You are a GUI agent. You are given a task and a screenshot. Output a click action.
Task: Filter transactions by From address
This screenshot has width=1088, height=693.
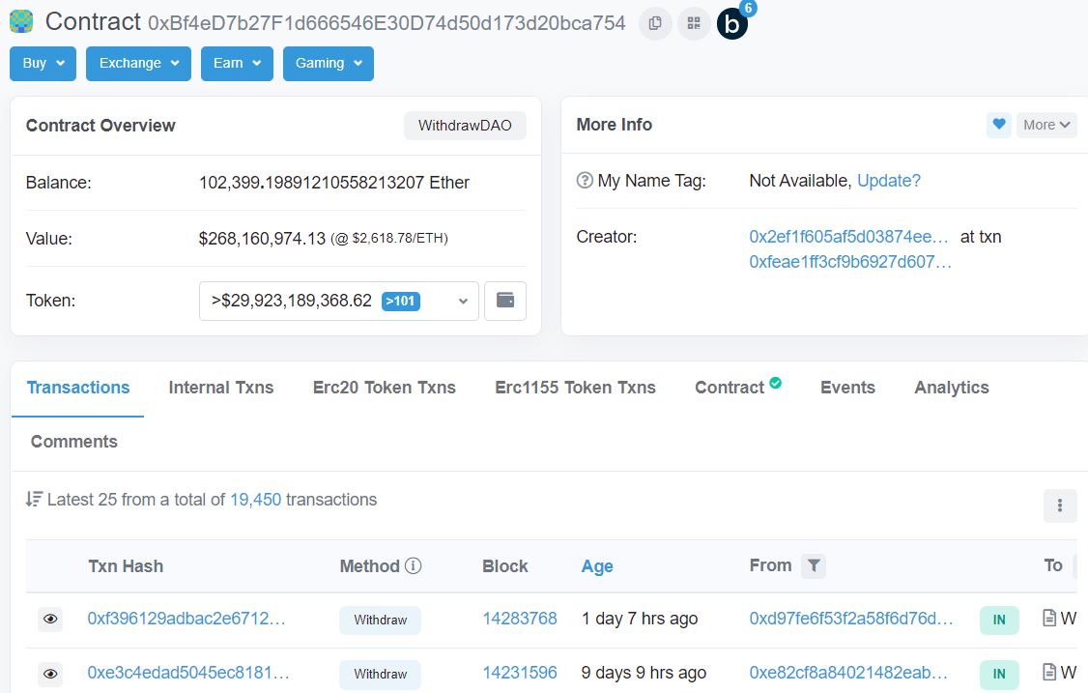point(814,566)
